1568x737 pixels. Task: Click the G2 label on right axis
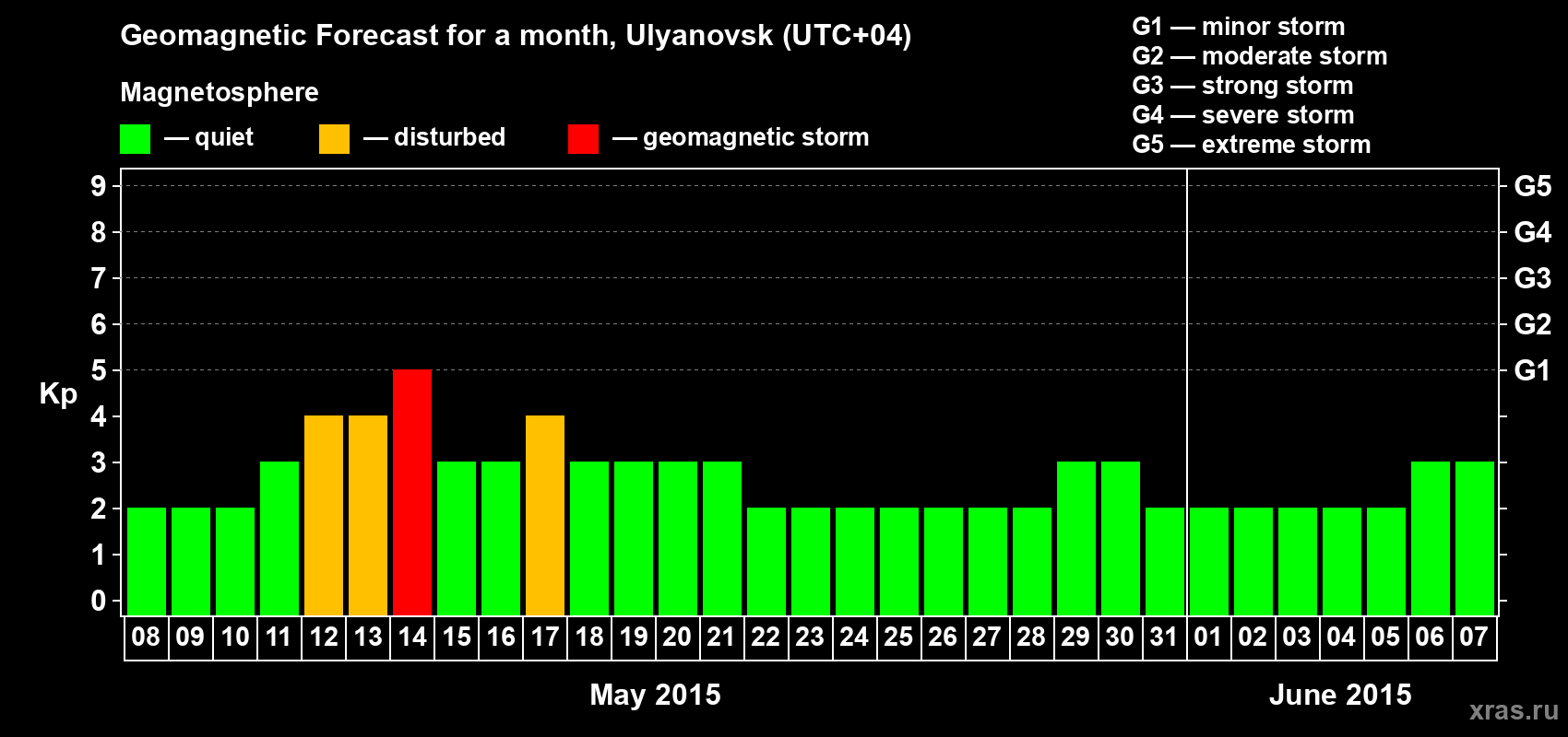pyautogui.click(x=1533, y=324)
